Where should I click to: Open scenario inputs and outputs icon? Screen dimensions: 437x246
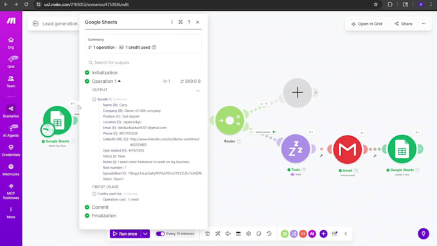coord(238,234)
